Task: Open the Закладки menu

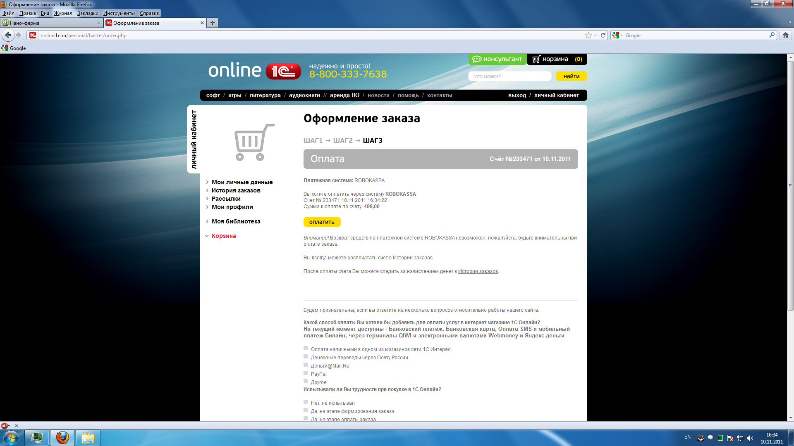Action: [88, 13]
